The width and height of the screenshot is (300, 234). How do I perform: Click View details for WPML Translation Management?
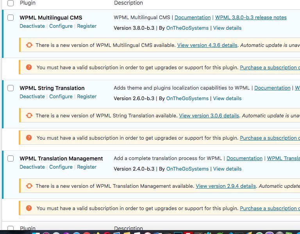click(x=227, y=169)
